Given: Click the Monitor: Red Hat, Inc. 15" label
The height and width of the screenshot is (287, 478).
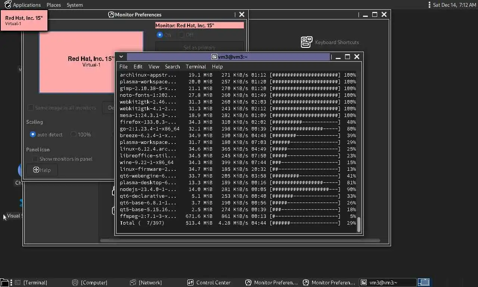Looking at the screenshot, I should [199, 25].
